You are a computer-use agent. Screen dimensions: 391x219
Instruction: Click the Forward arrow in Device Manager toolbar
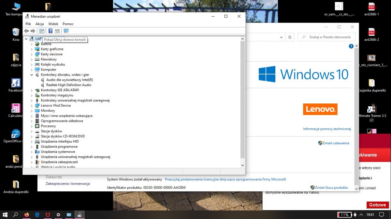click(x=33, y=31)
